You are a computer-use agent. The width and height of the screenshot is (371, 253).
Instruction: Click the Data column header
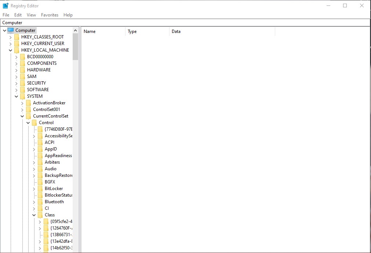[x=222, y=31]
